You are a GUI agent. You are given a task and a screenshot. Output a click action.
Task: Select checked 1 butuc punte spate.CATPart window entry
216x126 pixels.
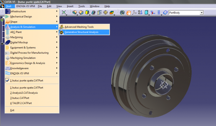pyautogui.click(x=32, y=81)
